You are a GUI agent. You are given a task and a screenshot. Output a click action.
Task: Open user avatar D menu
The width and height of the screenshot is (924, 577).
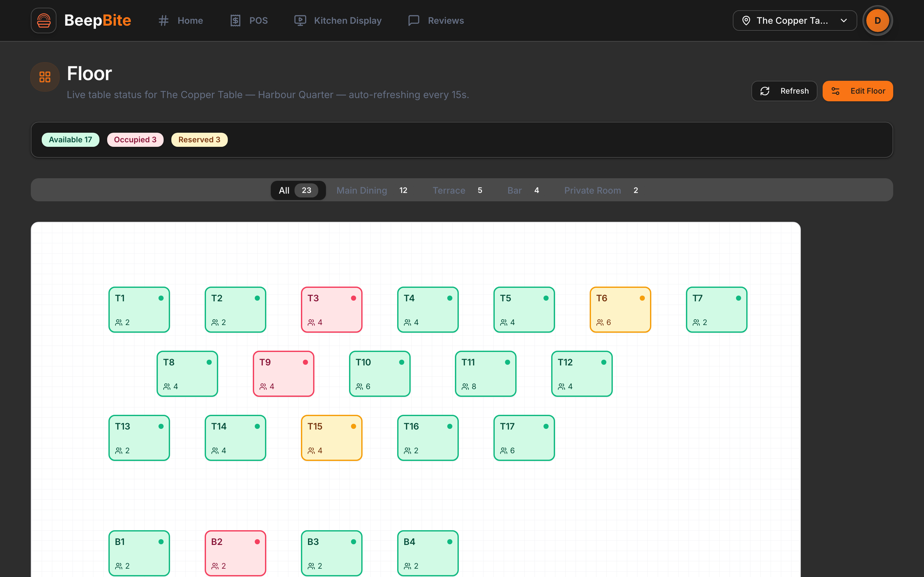point(877,21)
